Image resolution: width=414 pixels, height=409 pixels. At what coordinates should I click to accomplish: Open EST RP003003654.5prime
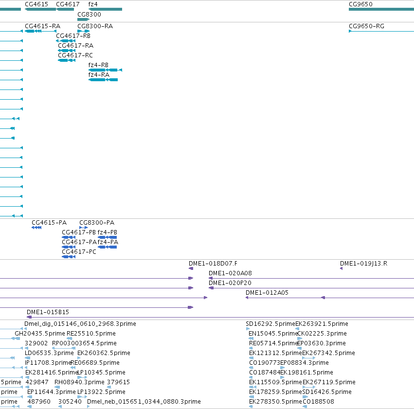point(84,343)
